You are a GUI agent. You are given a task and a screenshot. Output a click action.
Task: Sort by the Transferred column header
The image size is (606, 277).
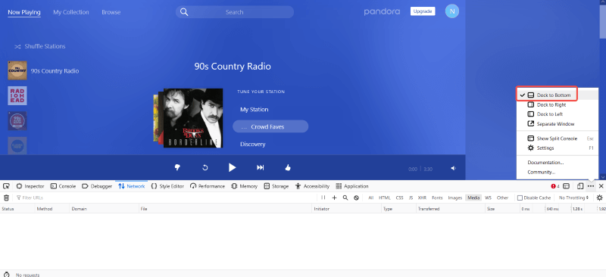click(x=450, y=209)
